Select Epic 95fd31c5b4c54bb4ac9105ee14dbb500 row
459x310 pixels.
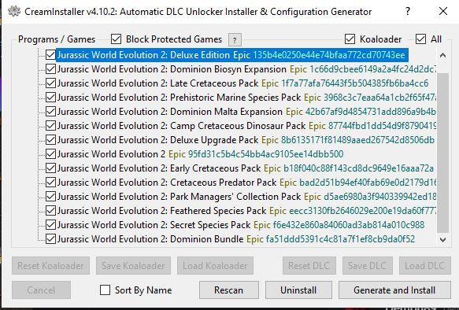200,154
